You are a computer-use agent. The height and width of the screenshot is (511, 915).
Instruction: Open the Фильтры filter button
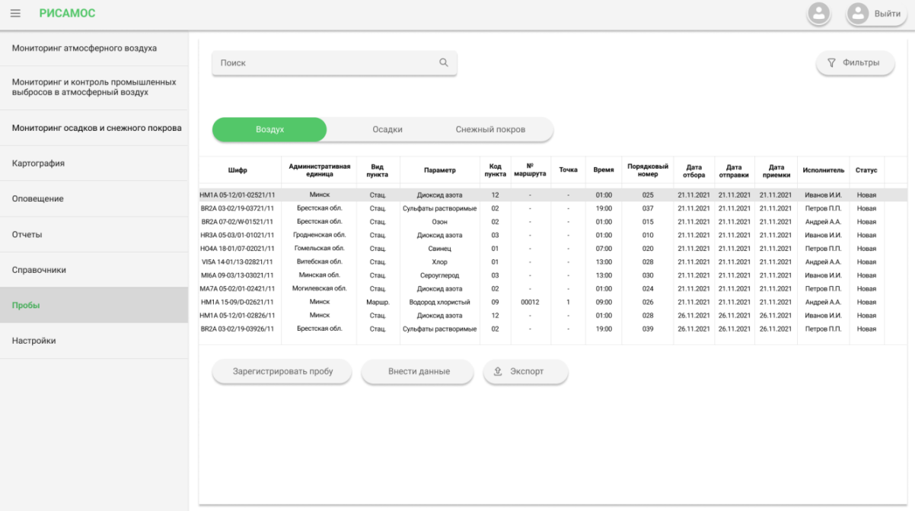pos(855,63)
